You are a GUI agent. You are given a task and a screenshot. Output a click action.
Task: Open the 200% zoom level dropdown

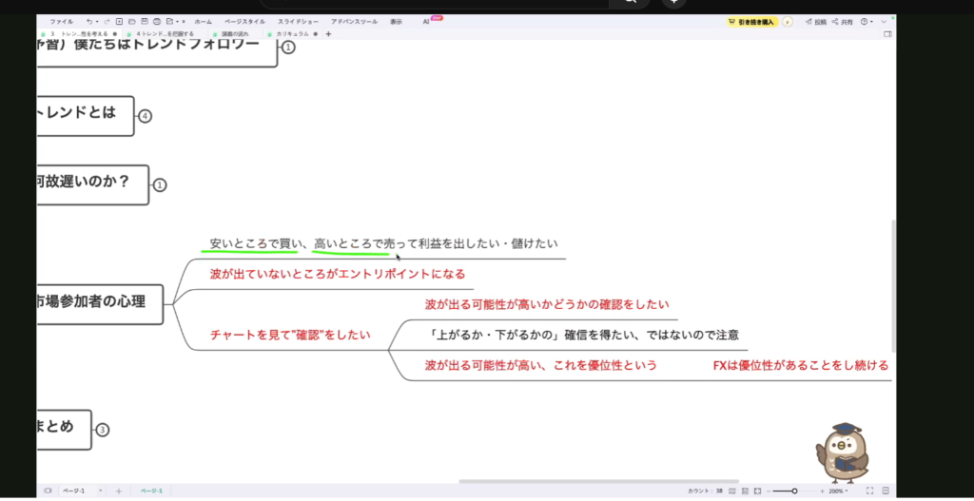[x=838, y=491]
